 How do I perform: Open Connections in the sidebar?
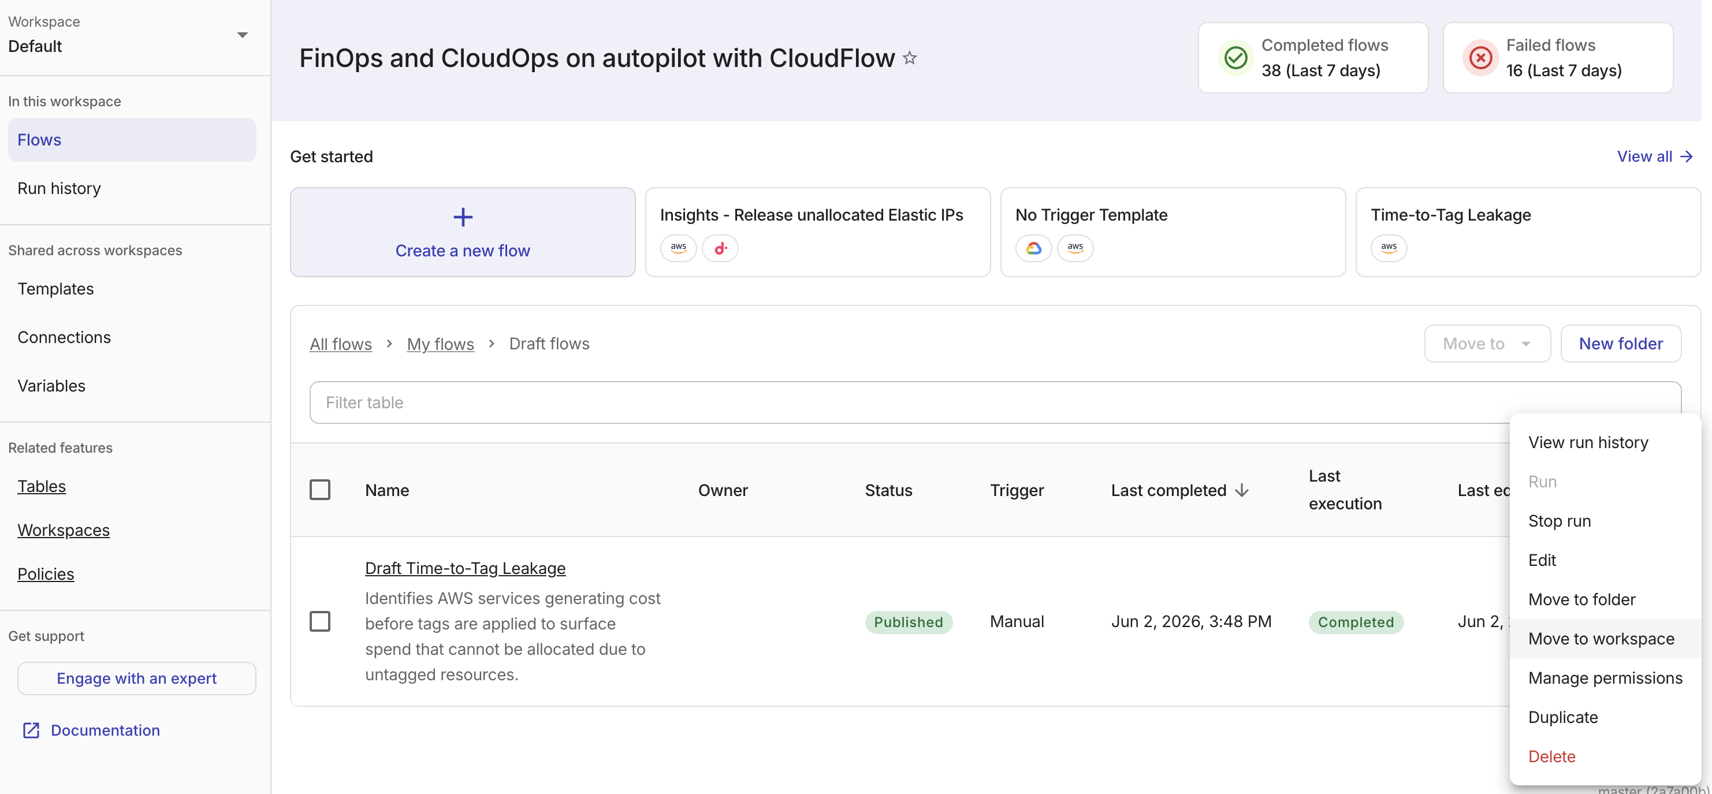coord(132,338)
